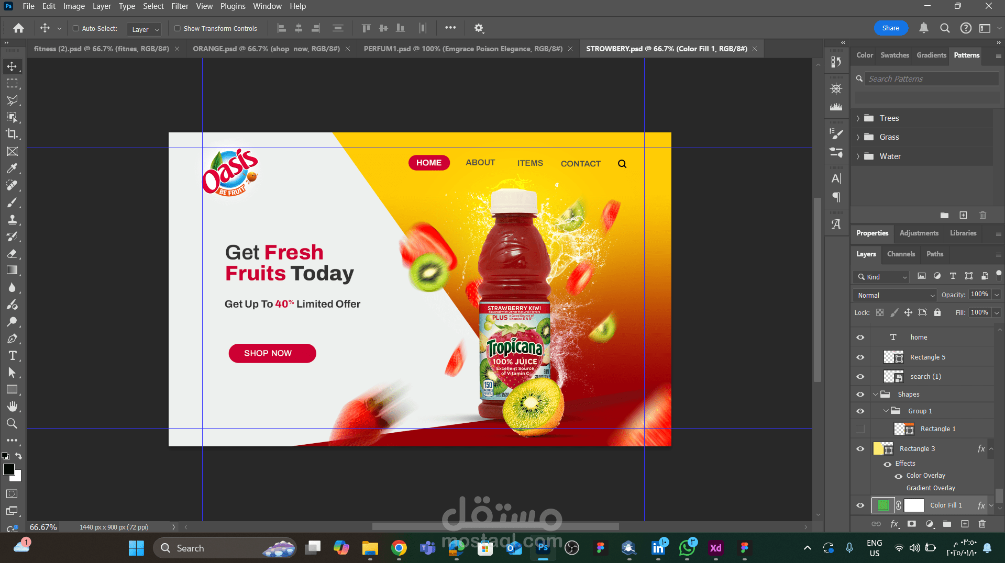The height and width of the screenshot is (563, 1005).
Task: Select the Rectangular Marquee tool
Action: [x=12, y=83]
